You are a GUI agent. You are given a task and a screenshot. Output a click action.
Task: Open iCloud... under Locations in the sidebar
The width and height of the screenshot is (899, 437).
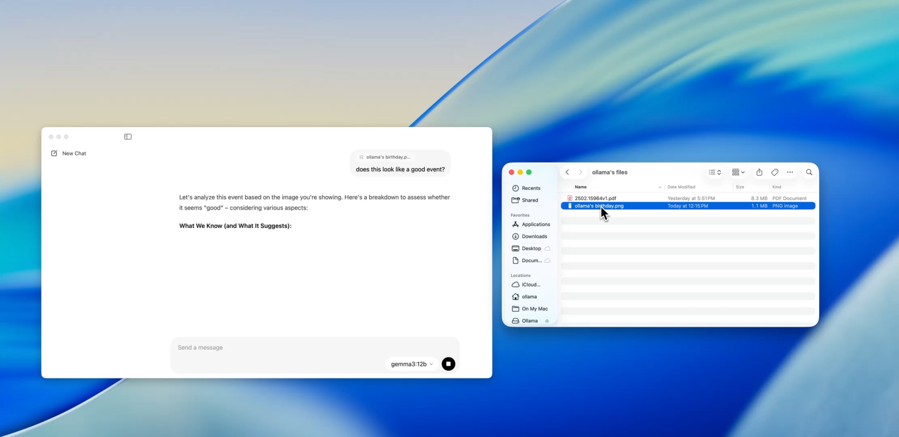[x=531, y=285]
